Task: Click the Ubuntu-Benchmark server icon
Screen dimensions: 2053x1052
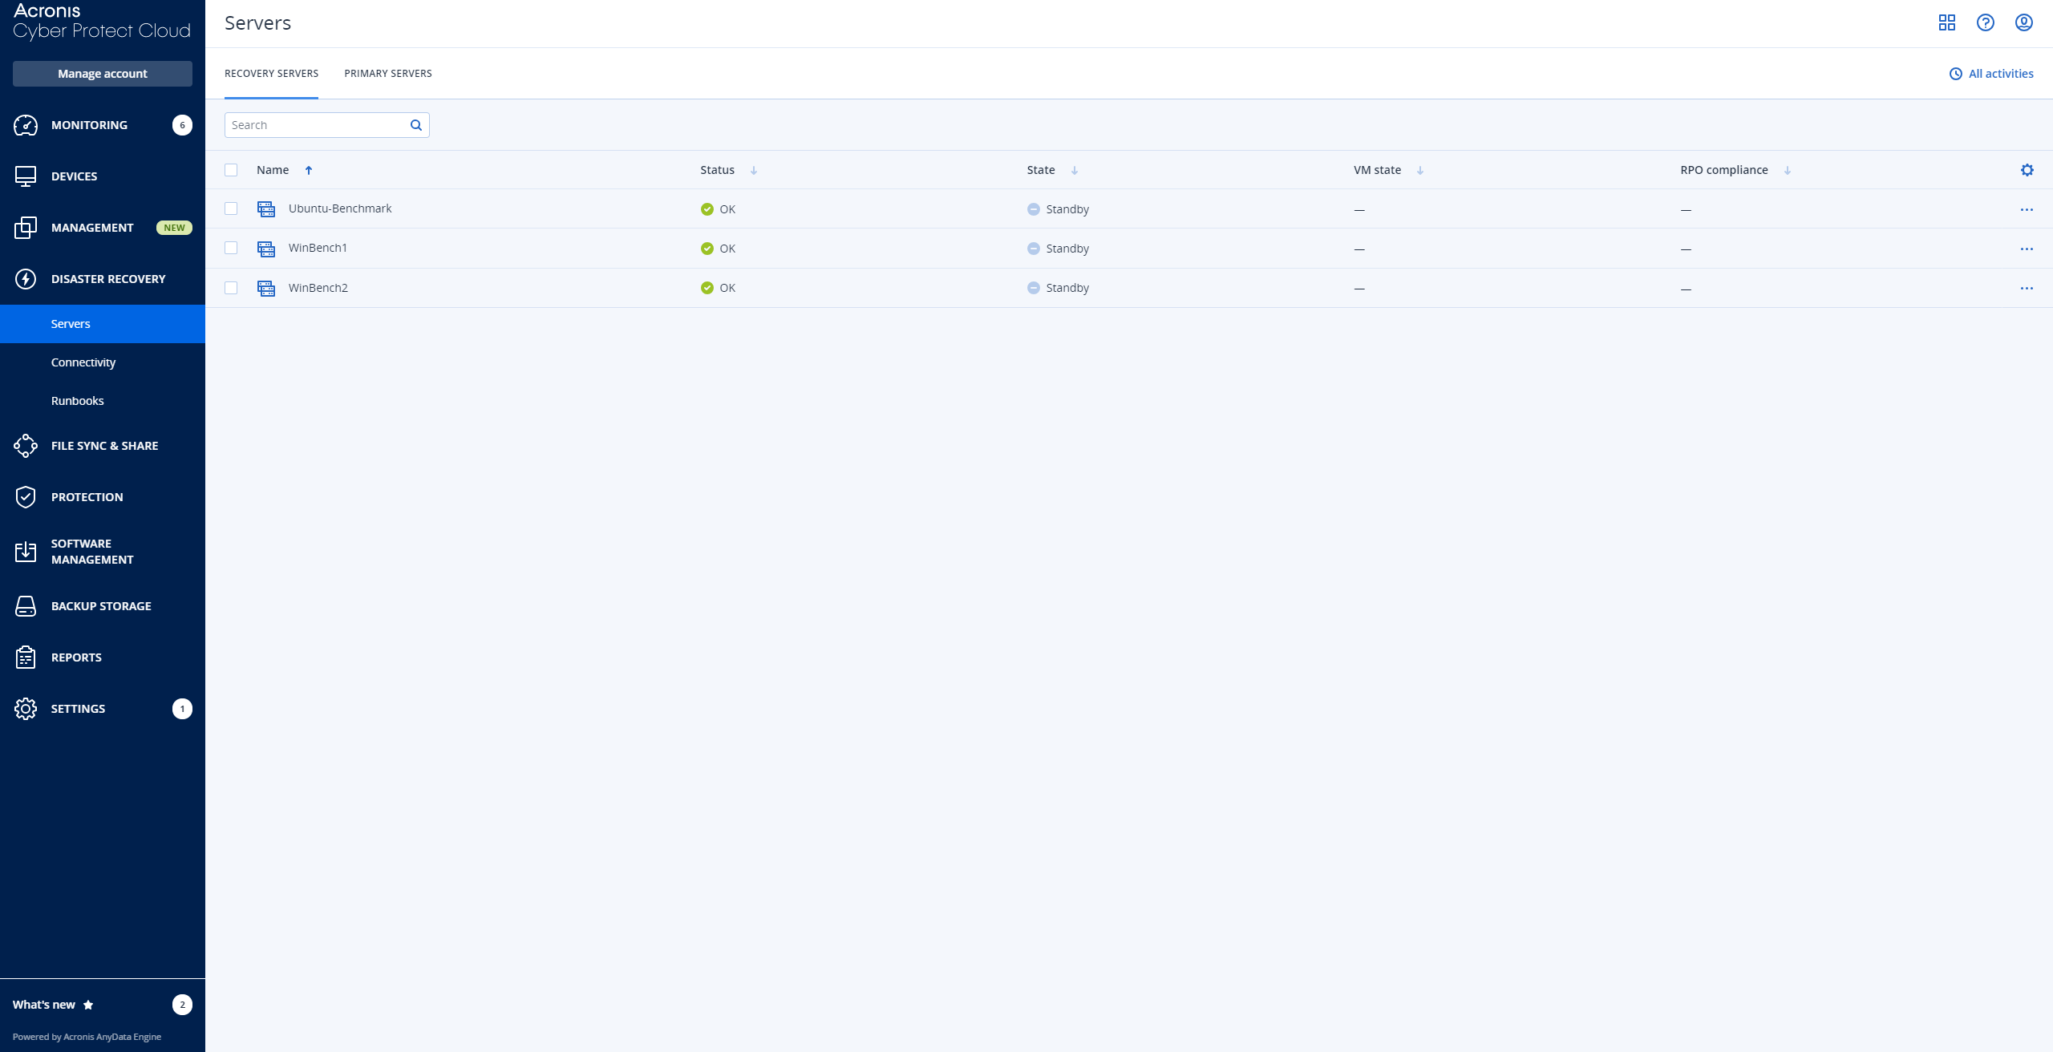Action: (266, 209)
